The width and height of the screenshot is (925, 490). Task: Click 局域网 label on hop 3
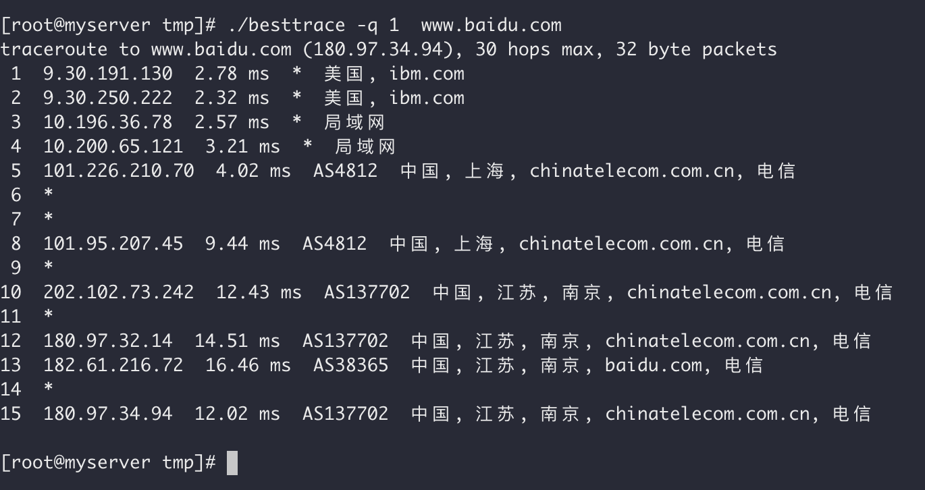coord(354,122)
